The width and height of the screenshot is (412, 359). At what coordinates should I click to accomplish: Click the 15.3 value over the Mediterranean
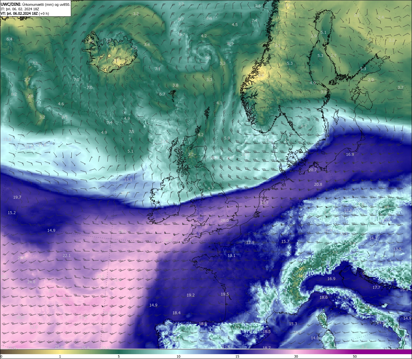pos(293,324)
